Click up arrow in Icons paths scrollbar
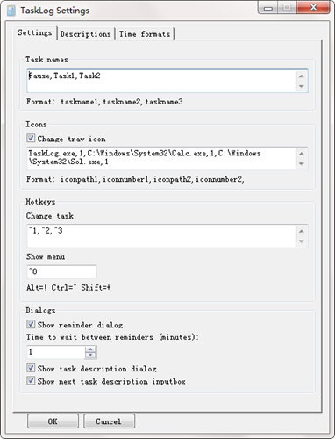Screen dimensions: 335x439 tap(302, 154)
